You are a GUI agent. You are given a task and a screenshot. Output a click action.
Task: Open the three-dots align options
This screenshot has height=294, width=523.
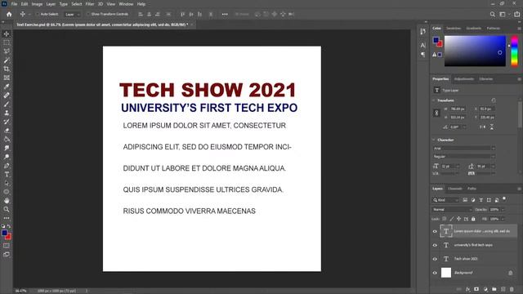[225, 14]
